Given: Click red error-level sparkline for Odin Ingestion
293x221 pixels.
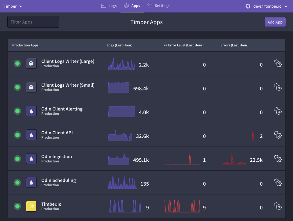Looking at the screenshot, I should coord(182,159).
